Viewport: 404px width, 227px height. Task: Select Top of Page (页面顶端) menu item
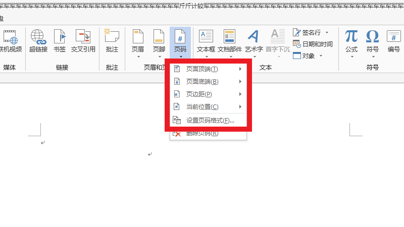(x=202, y=69)
